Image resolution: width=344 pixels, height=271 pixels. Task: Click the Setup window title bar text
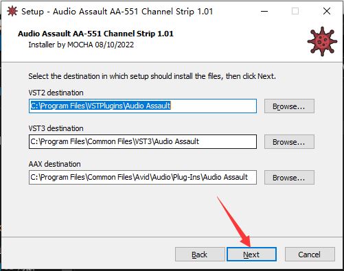coord(117,12)
